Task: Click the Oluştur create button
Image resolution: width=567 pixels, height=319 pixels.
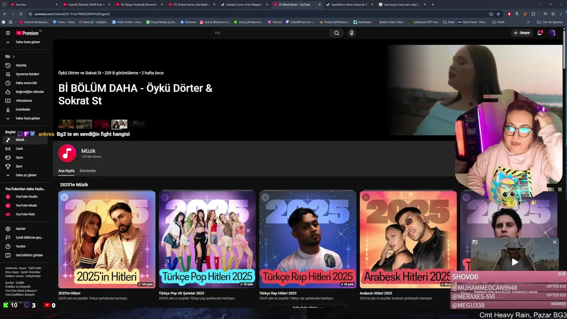Action: pos(522,33)
